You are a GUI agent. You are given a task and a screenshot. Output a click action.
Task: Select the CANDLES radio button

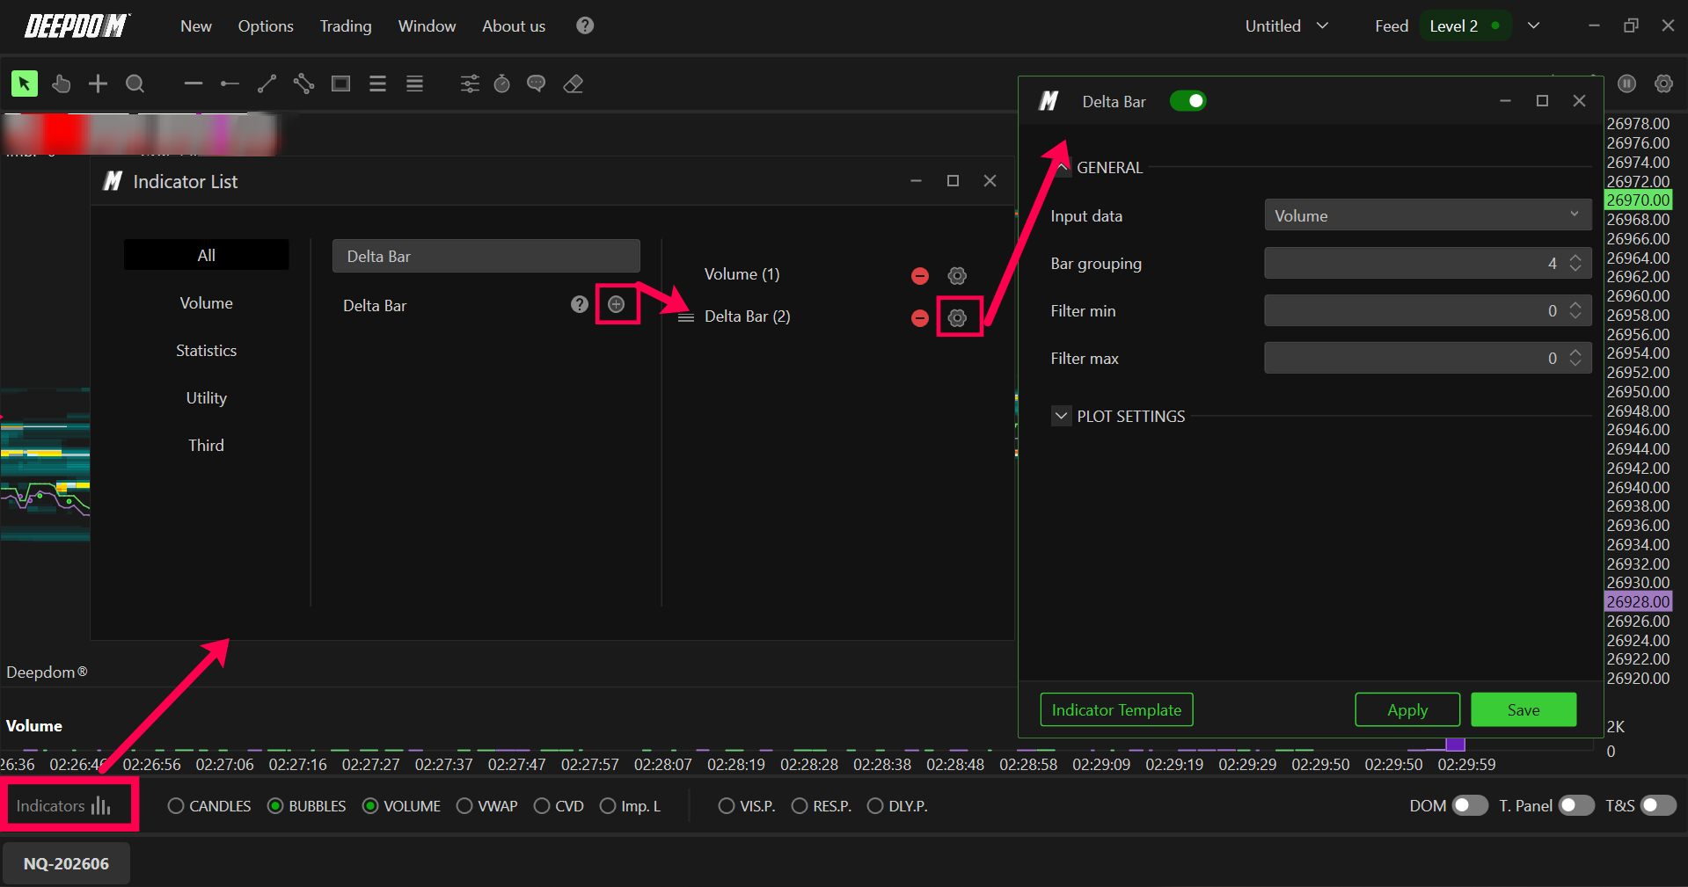tap(176, 806)
